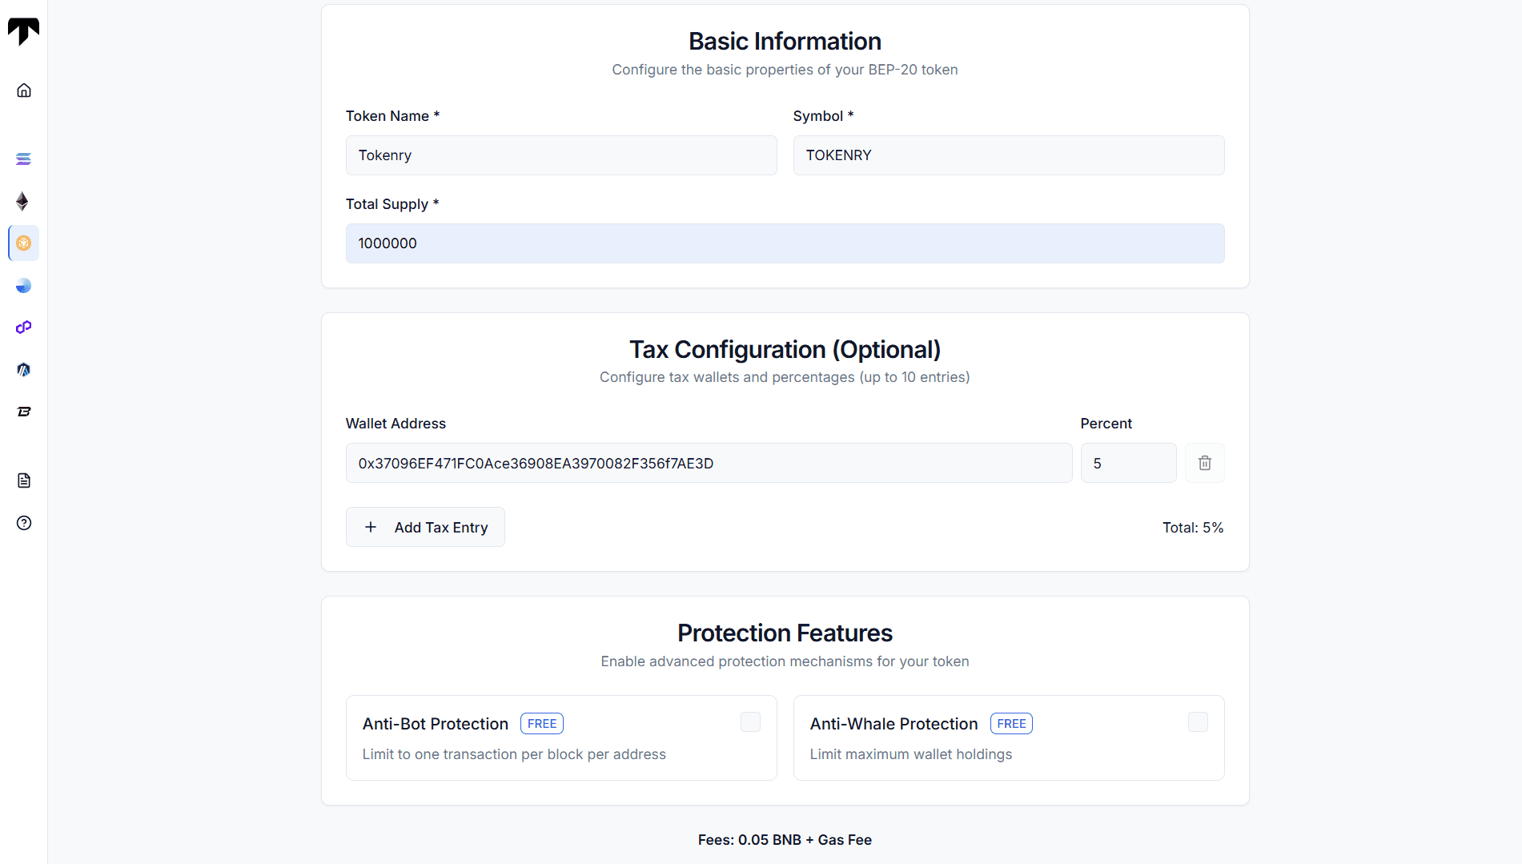Enable the Anti-Bot Protection checkbox
Screen dimensions: 1522x864
(x=750, y=722)
